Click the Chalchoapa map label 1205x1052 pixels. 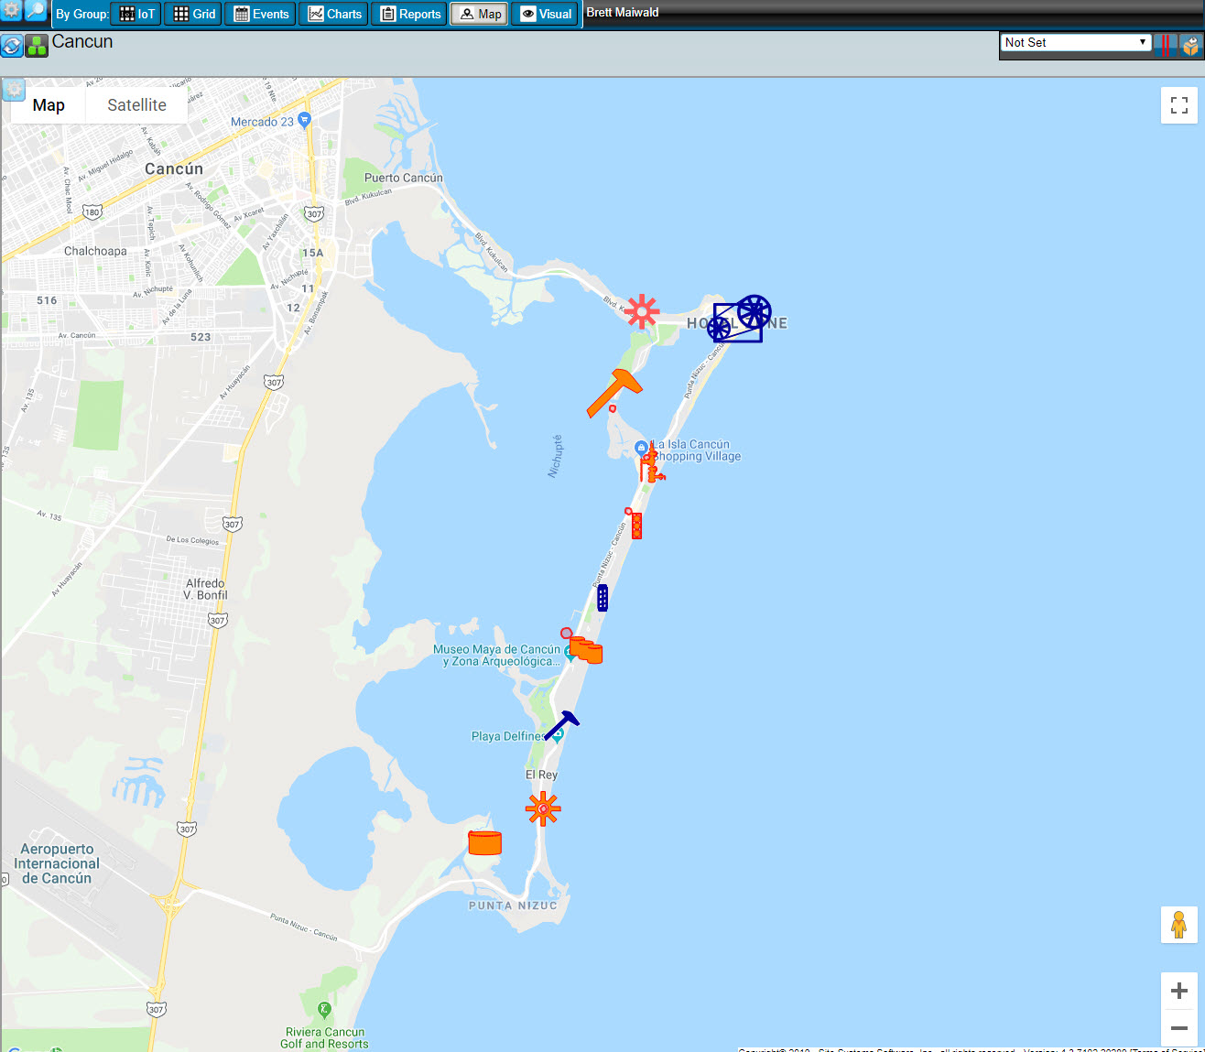[95, 251]
